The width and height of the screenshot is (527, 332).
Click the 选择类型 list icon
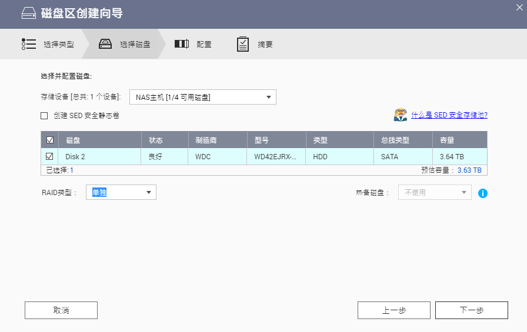point(29,44)
